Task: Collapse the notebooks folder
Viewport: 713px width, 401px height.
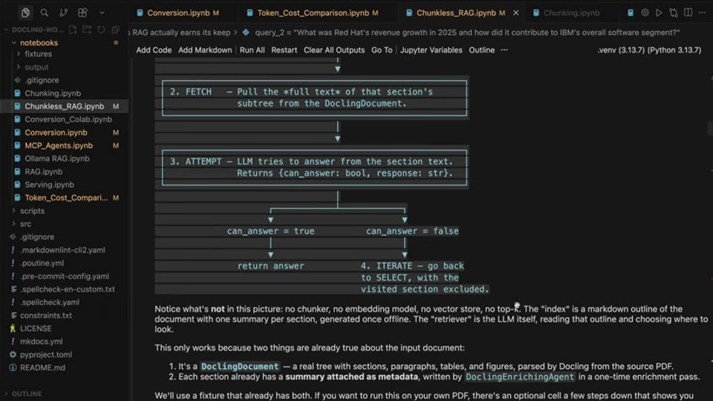Action: coord(39,43)
